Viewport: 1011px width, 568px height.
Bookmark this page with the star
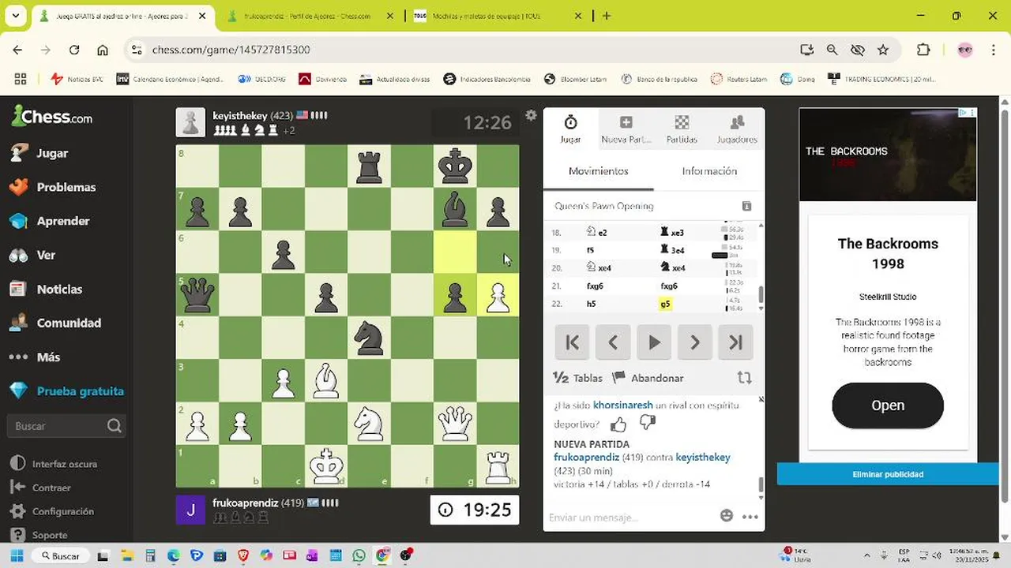pos(883,50)
